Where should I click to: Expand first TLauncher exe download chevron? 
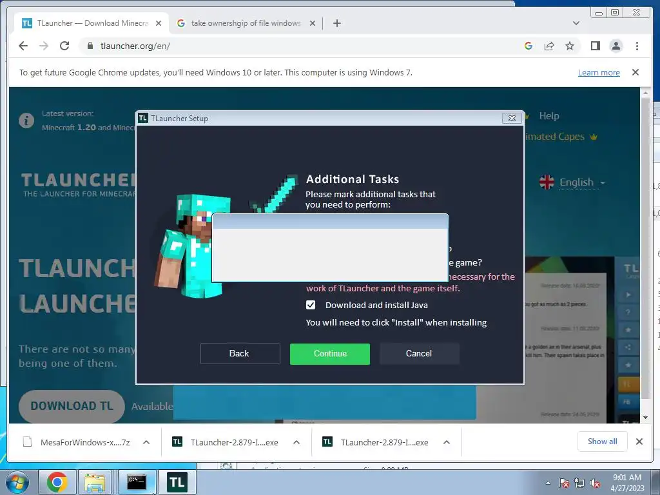(296, 442)
